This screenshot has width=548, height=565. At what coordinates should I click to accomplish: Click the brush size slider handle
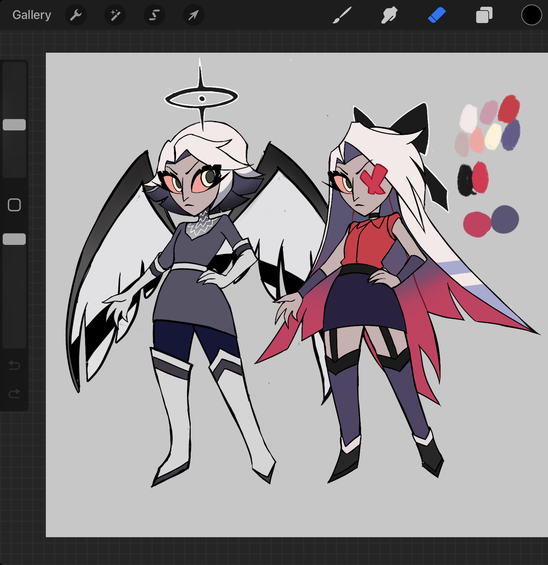click(x=14, y=125)
